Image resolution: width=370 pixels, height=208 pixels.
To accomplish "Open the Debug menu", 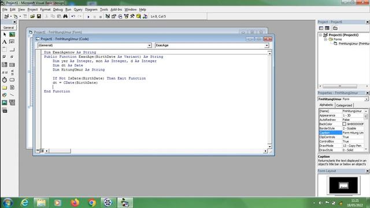I will (58, 9).
